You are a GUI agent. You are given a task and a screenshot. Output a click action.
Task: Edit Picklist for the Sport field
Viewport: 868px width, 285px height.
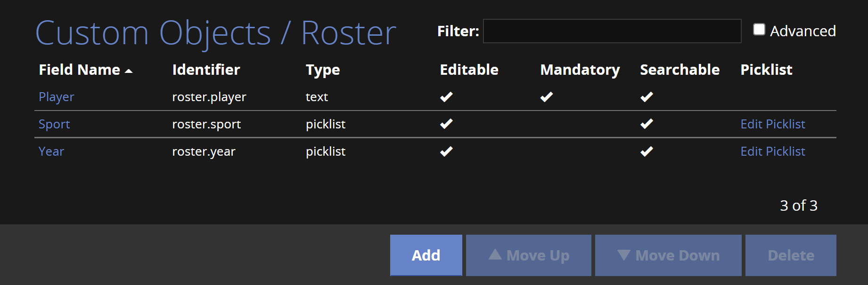pos(773,124)
